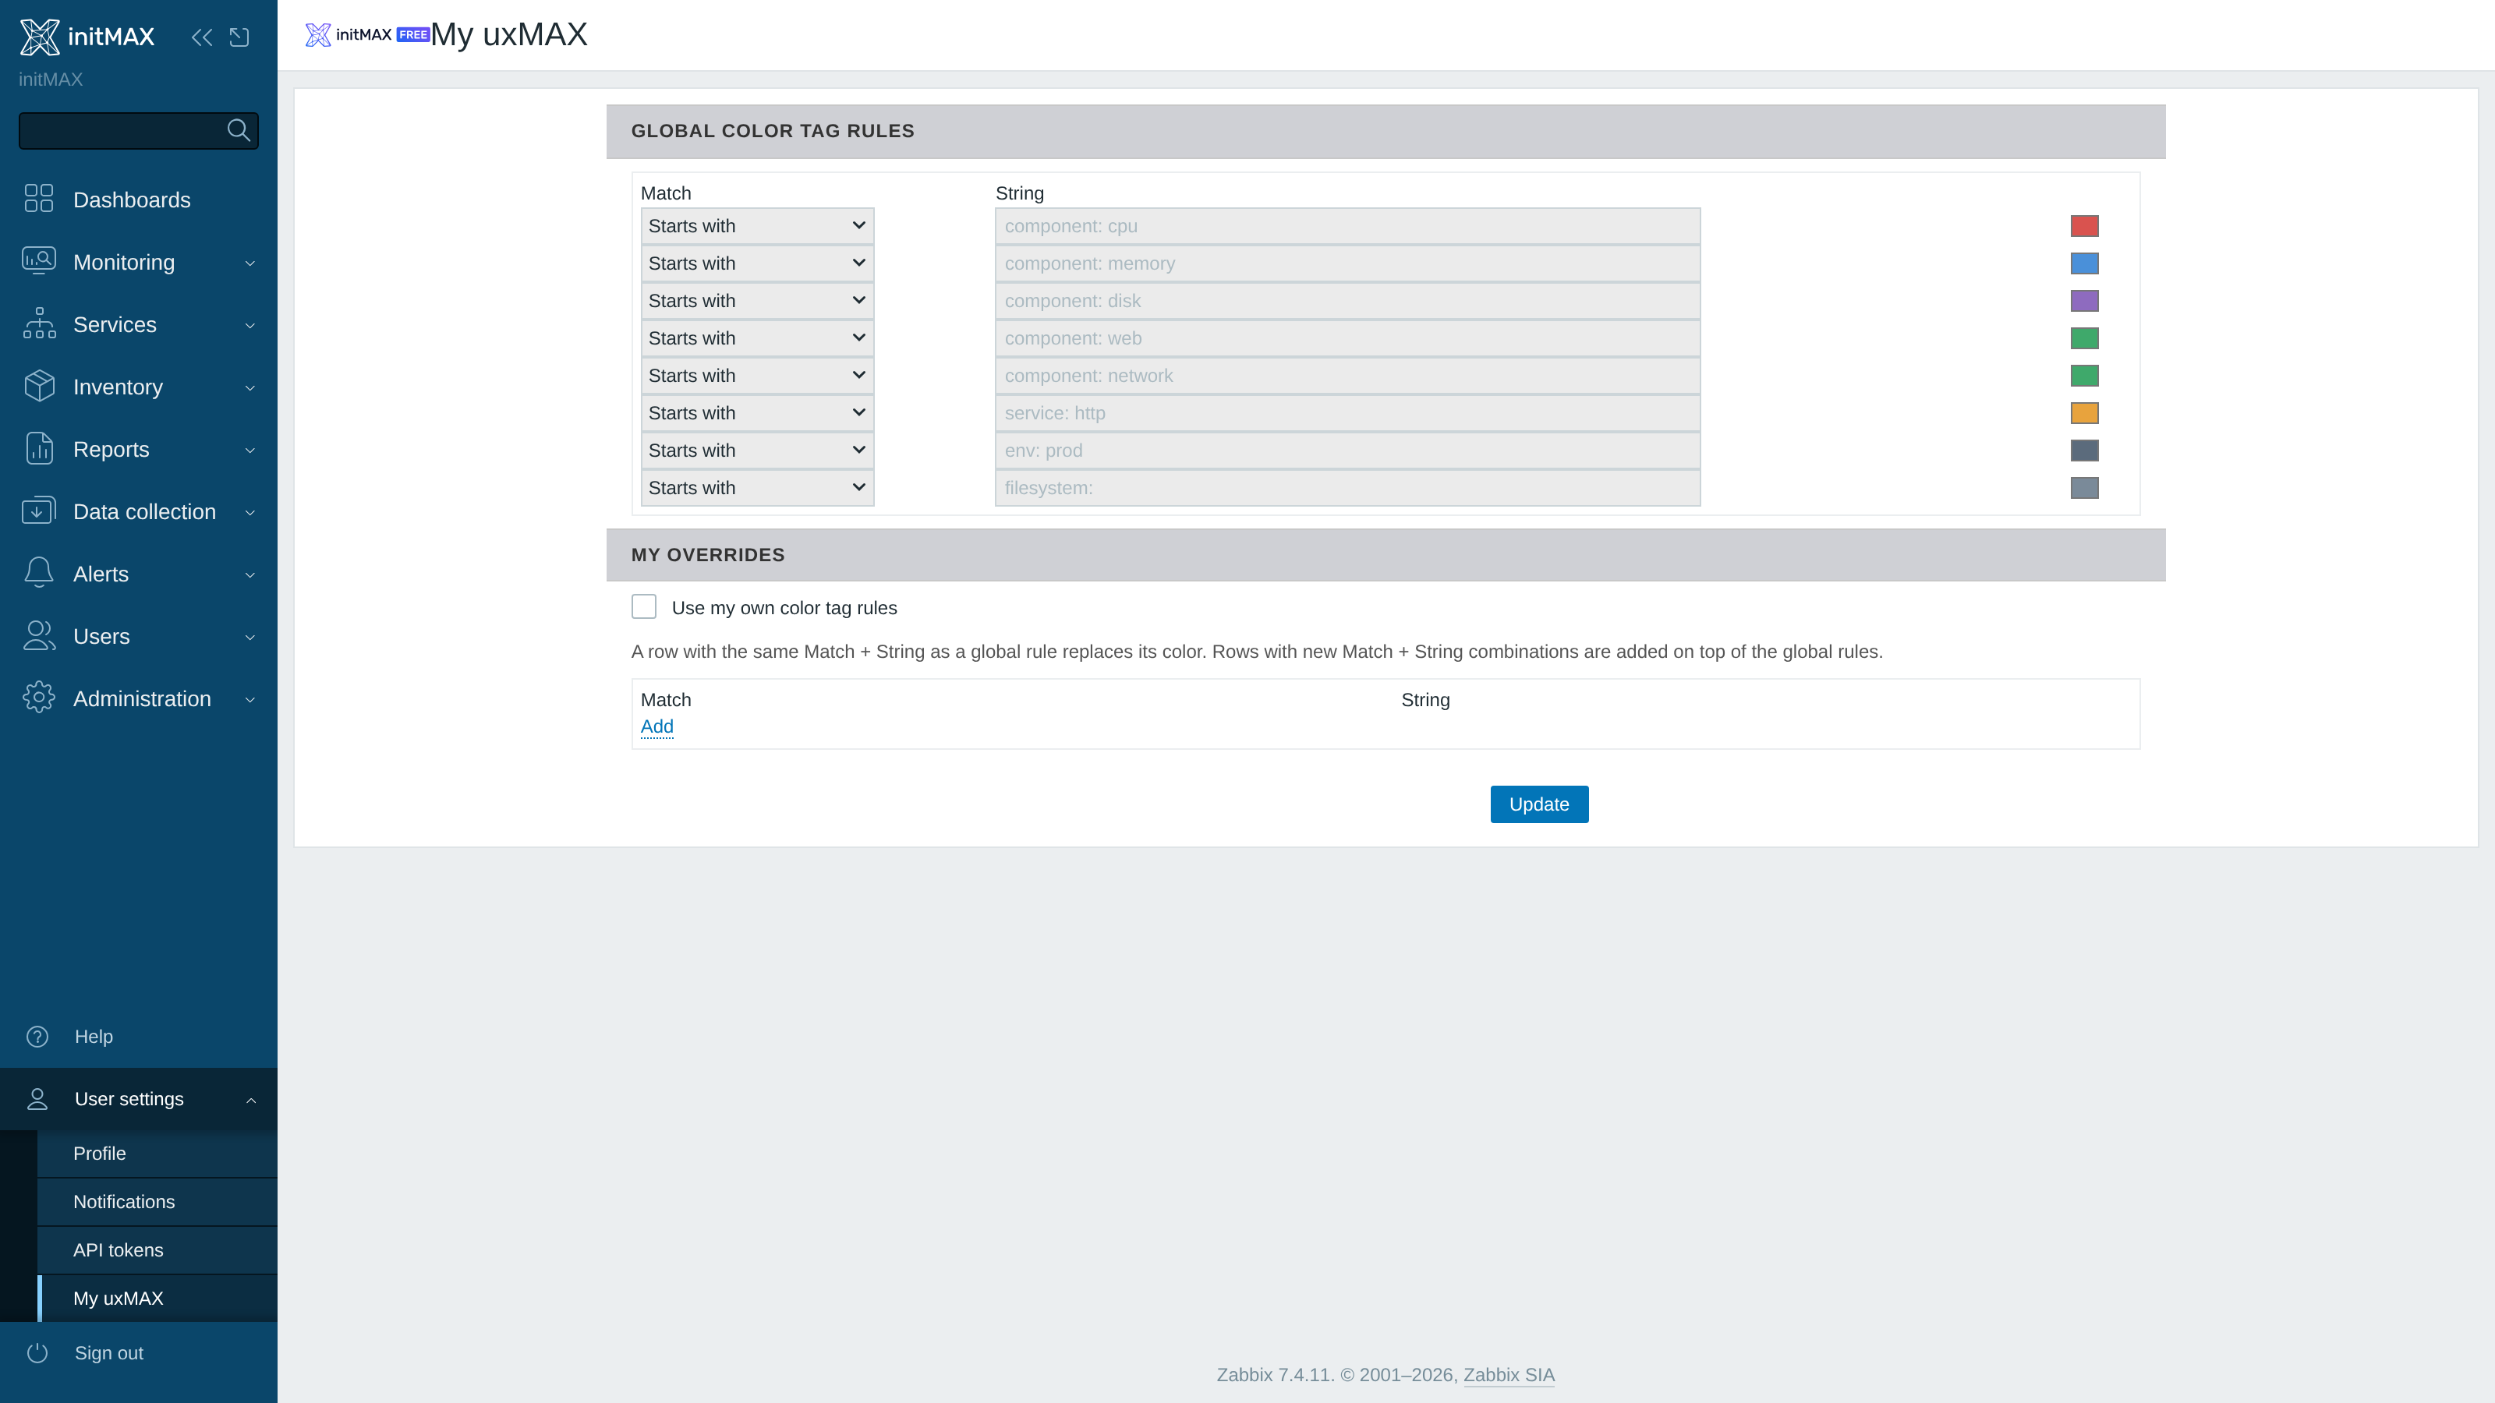Click the Update button

coord(1539,804)
